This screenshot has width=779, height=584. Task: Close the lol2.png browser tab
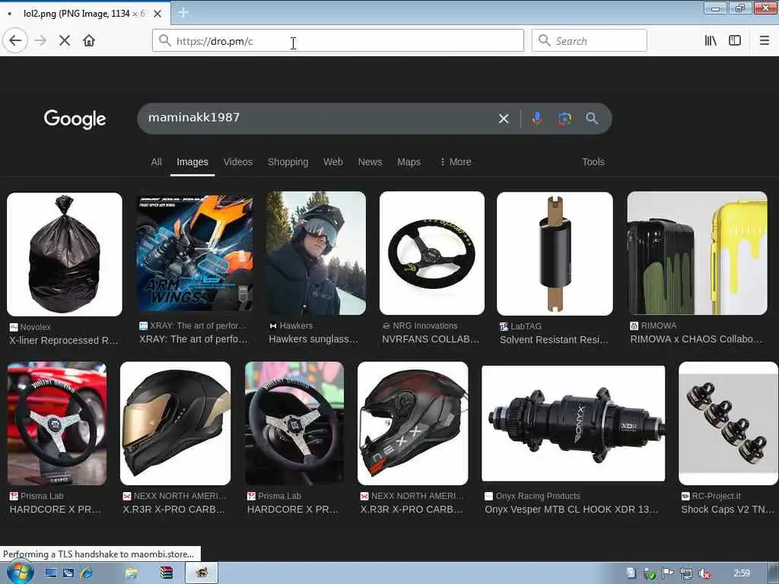click(157, 14)
